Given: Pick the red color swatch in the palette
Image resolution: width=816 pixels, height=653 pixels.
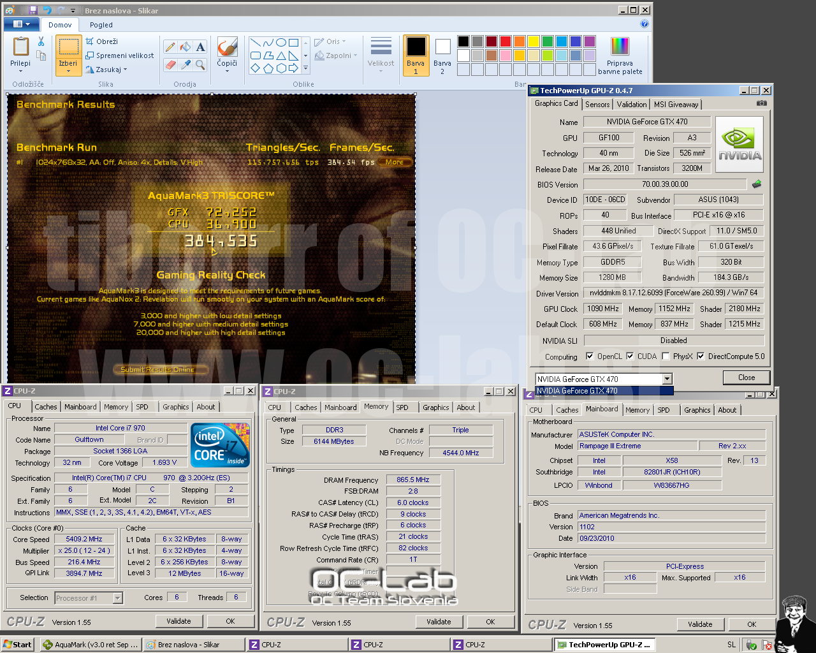Looking at the screenshot, I should click(x=505, y=41).
